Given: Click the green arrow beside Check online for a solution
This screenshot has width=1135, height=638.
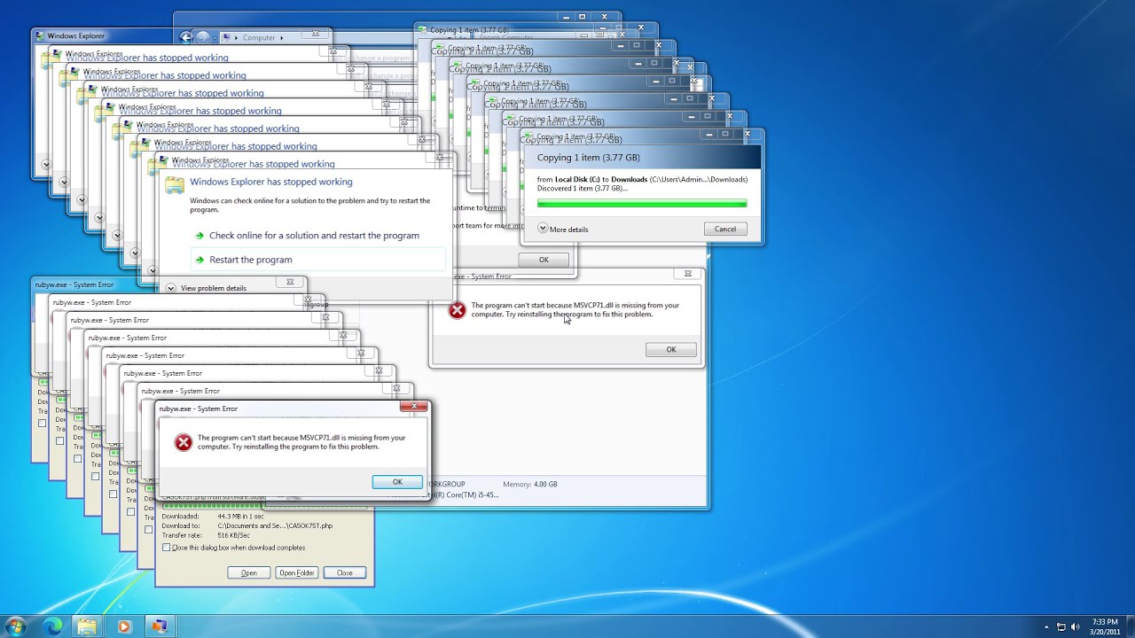Looking at the screenshot, I should pyautogui.click(x=200, y=236).
